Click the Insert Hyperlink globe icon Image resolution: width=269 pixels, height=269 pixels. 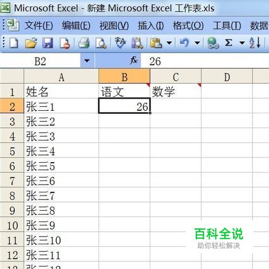[x=213, y=43]
